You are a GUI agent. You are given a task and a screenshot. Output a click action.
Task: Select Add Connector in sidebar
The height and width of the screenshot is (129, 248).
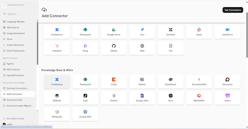click(18, 94)
